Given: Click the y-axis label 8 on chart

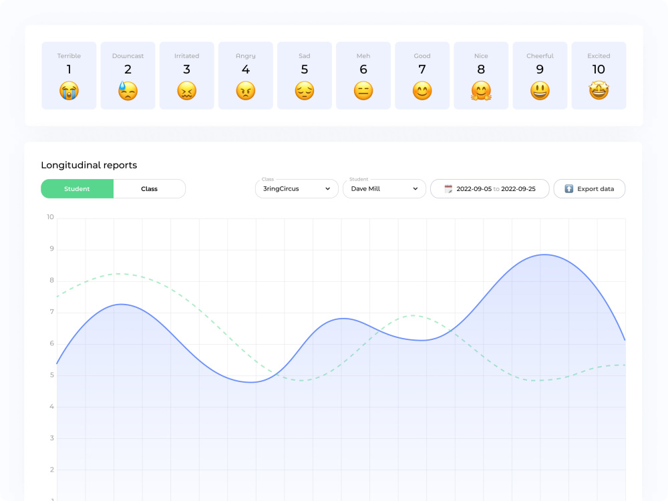Looking at the screenshot, I should [52, 281].
